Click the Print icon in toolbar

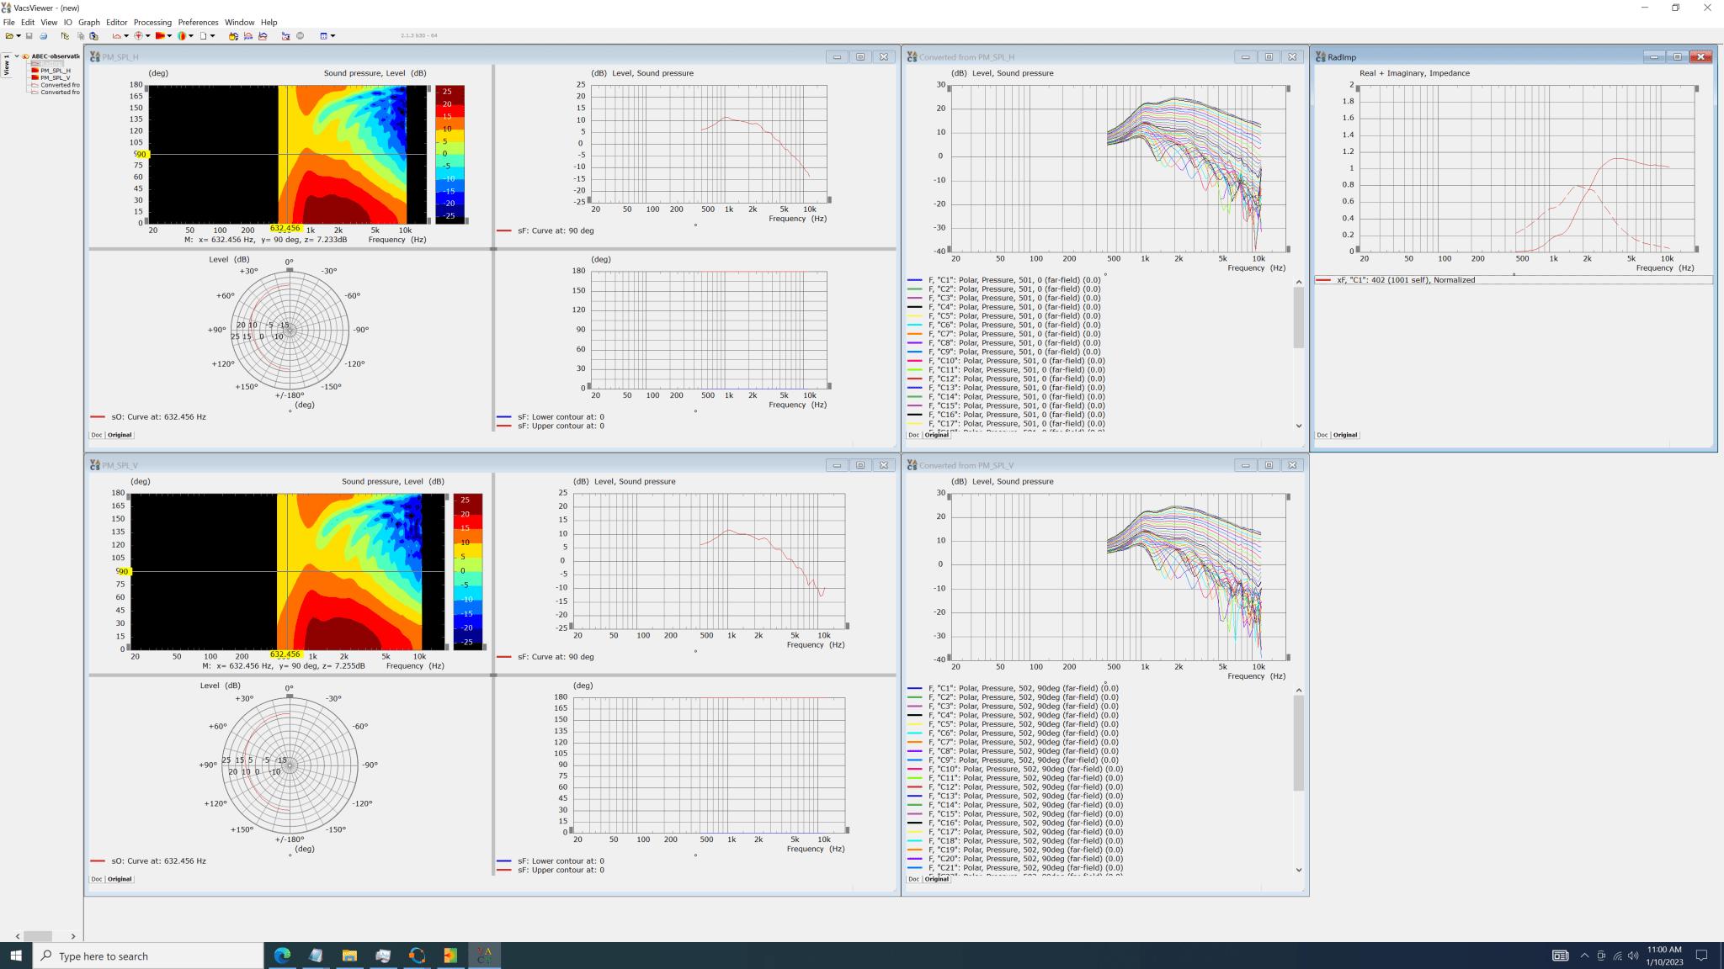(43, 36)
